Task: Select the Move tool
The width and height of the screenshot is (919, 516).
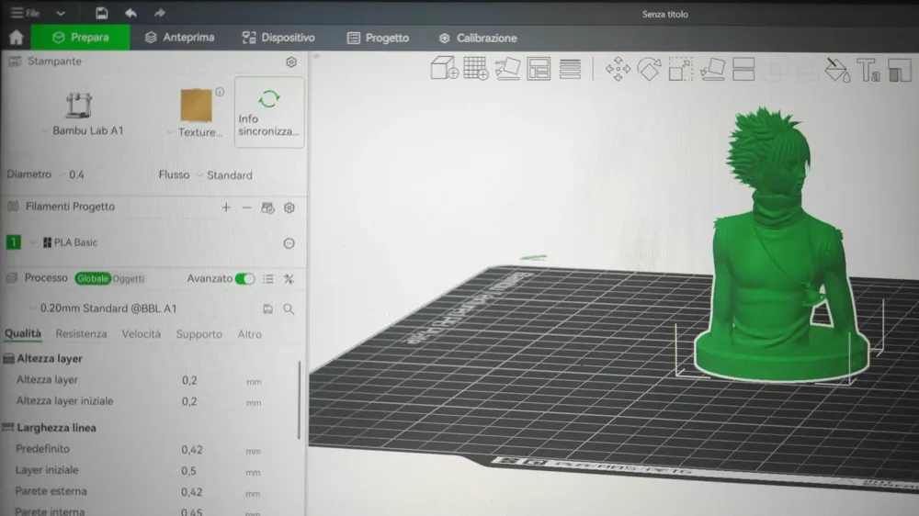Action: tap(618, 70)
